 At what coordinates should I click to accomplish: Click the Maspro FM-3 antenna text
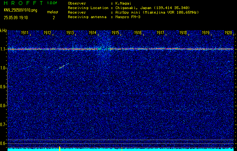(x=128, y=17)
